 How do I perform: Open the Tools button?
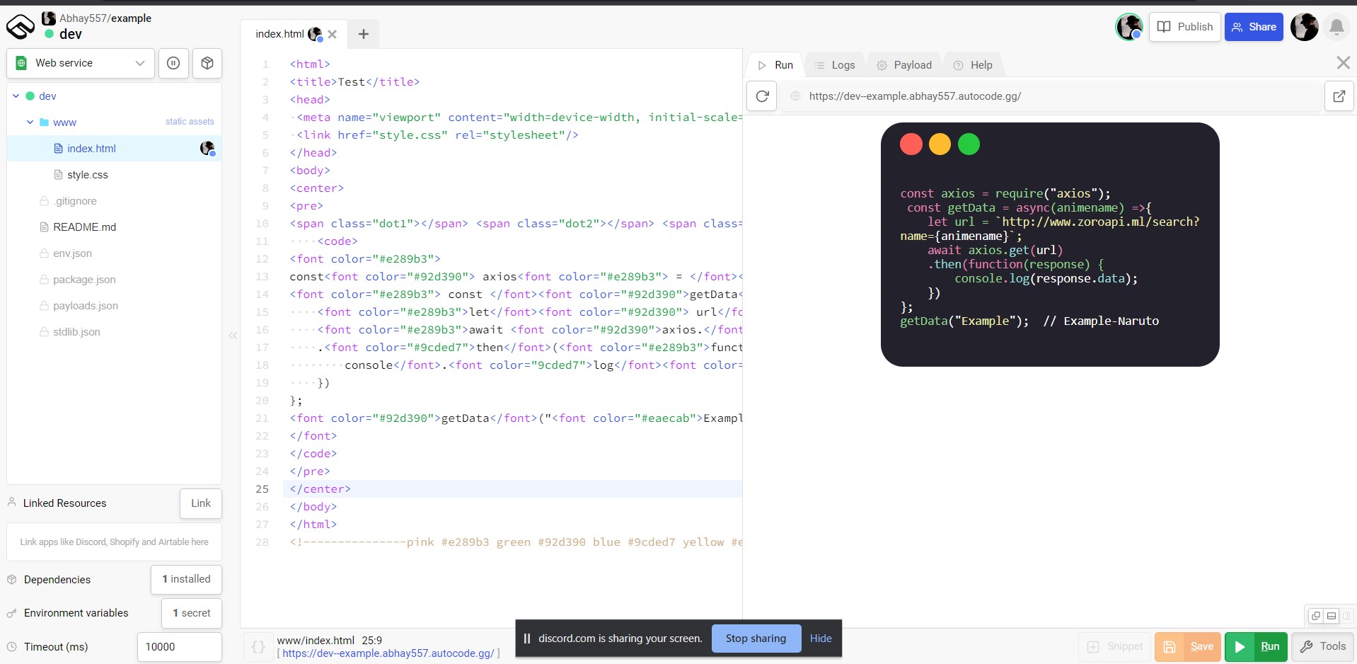pyautogui.click(x=1323, y=646)
